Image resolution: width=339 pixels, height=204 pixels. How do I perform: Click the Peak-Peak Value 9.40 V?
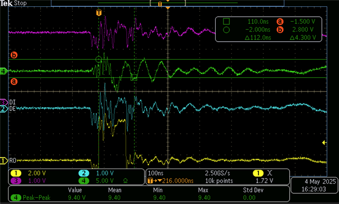point(76,198)
